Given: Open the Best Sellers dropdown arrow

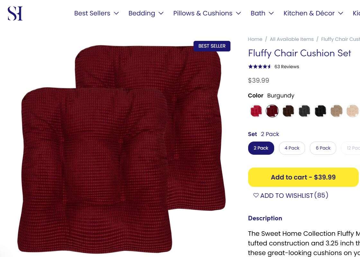Looking at the screenshot, I should [x=116, y=14].
